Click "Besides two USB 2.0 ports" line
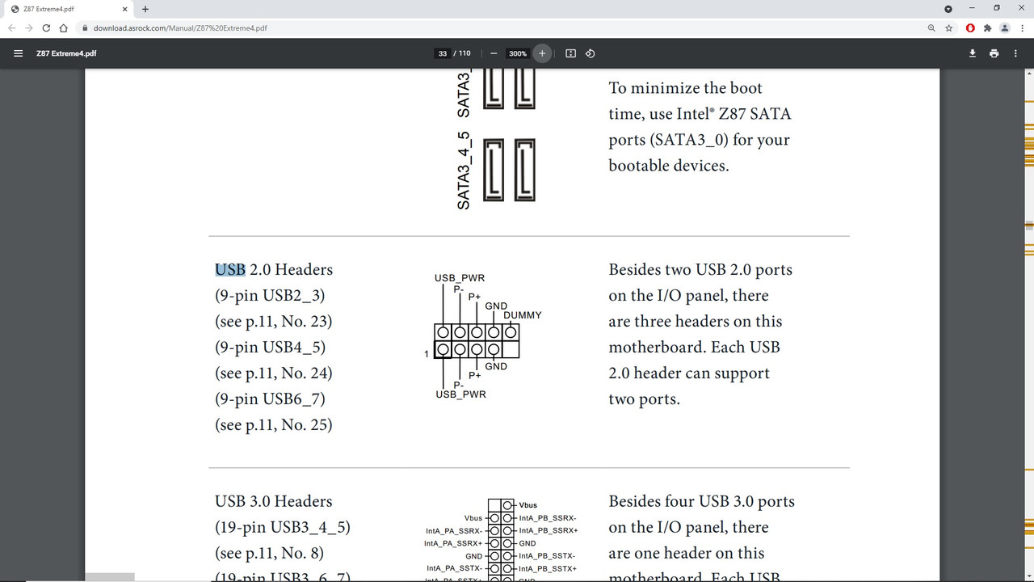The width and height of the screenshot is (1034, 582). (x=700, y=269)
